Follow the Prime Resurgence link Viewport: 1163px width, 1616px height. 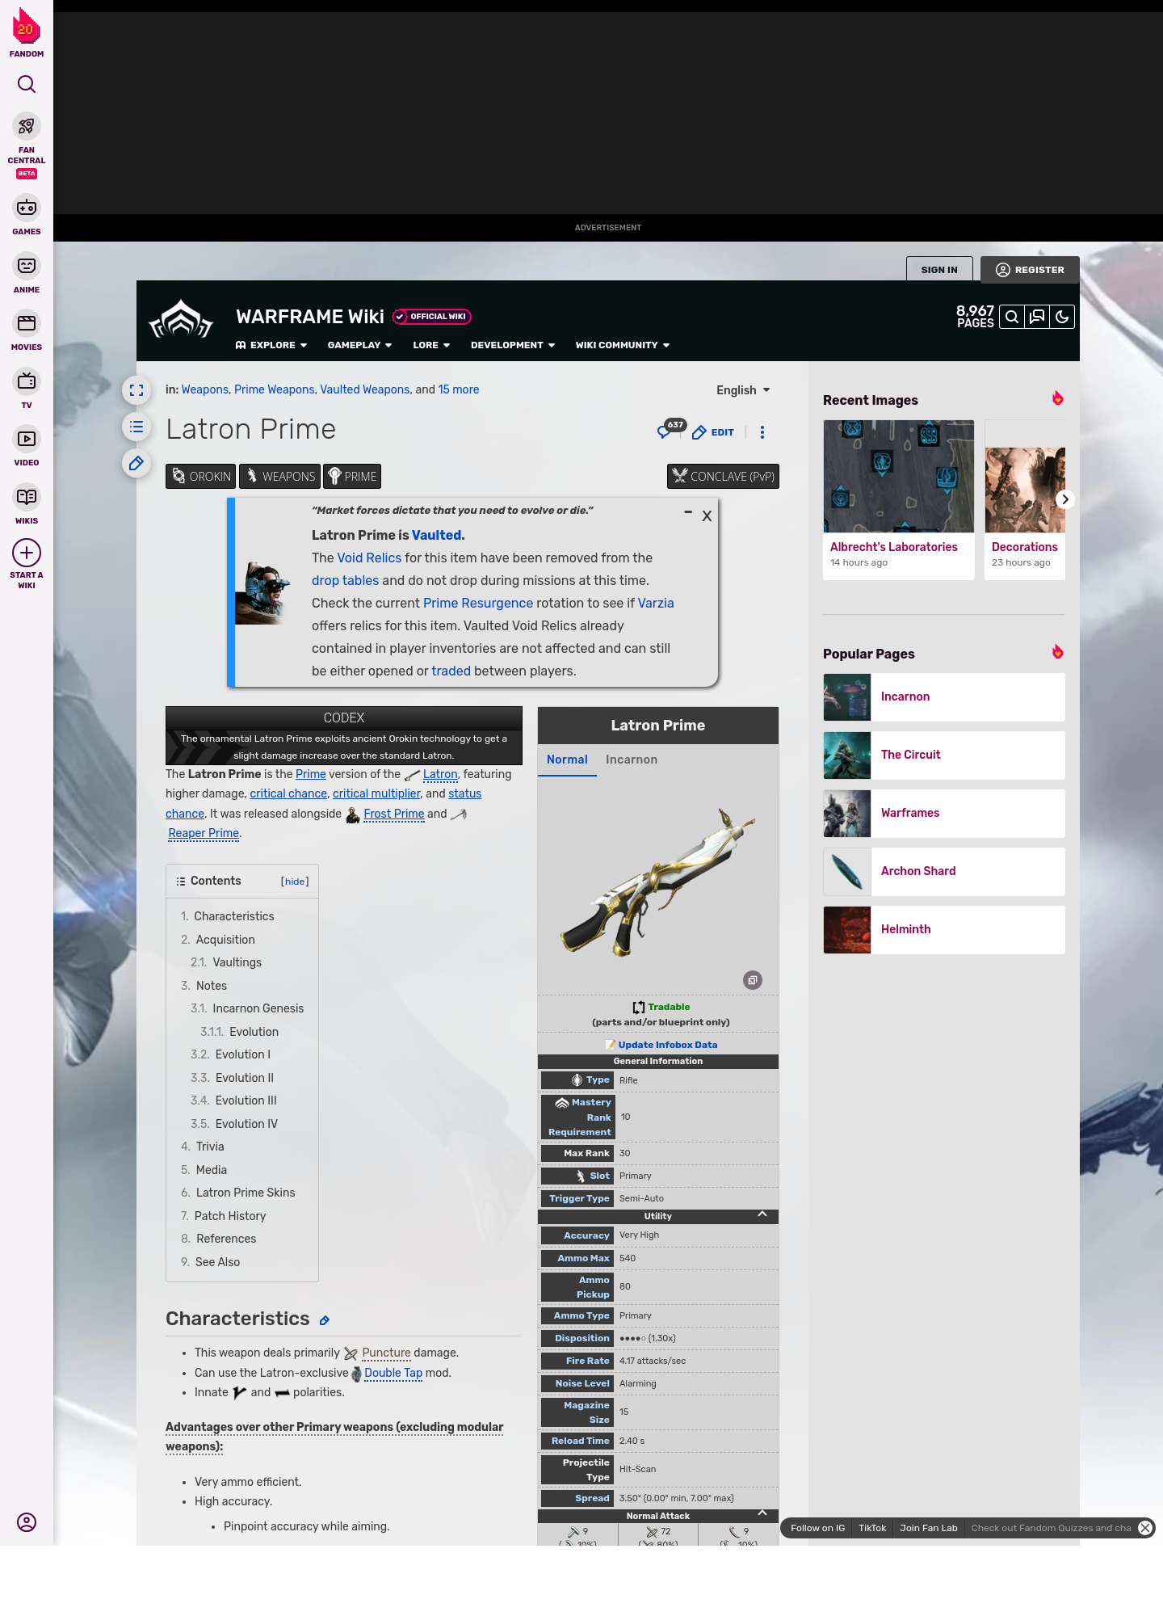tap(478, 603)
